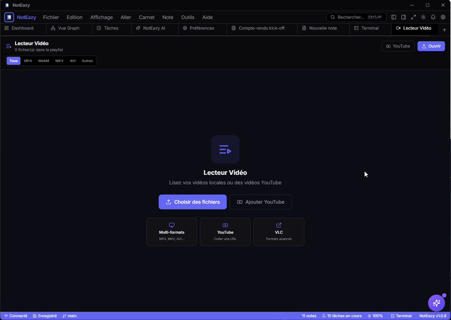The image size is (451, 320).
Task: Open the Edition menu
Action: [75, 17]
